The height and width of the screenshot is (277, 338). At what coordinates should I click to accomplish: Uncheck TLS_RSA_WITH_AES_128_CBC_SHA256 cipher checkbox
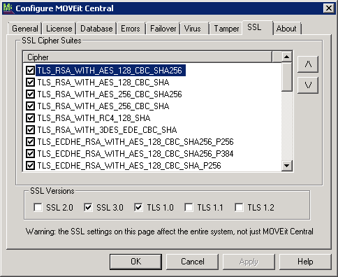coord(30,70)
